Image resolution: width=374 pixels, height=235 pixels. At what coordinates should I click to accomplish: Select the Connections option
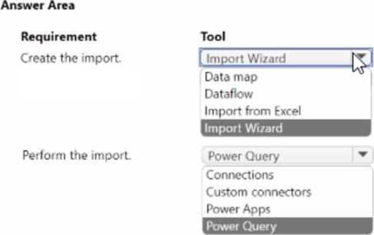[x=240, y=175]
